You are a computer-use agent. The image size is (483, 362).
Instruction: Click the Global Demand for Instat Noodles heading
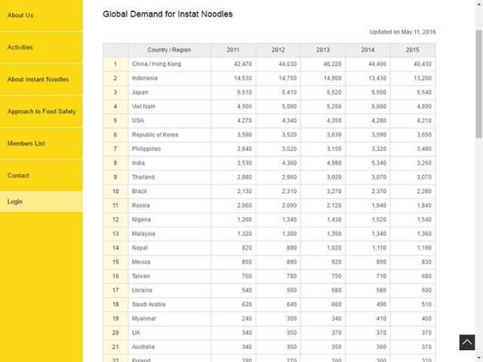click(168, 14)
